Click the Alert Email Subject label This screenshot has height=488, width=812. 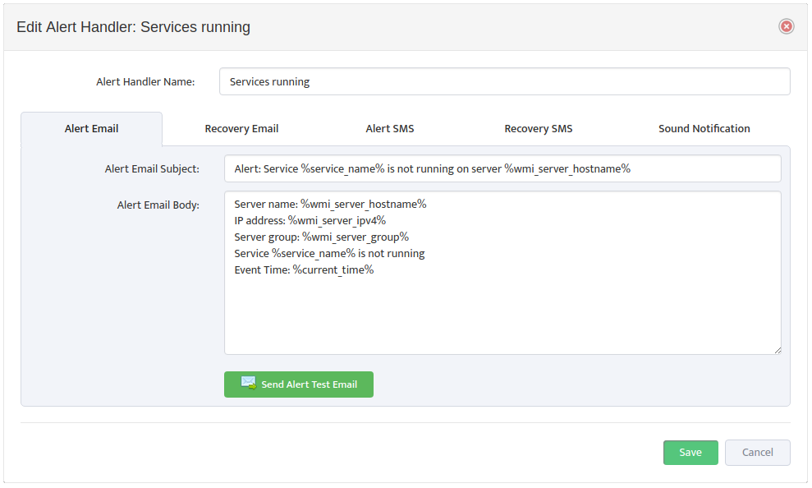tap(152, 169)
